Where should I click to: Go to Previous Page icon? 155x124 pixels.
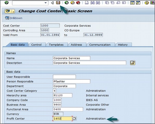(x=112, y=3)
